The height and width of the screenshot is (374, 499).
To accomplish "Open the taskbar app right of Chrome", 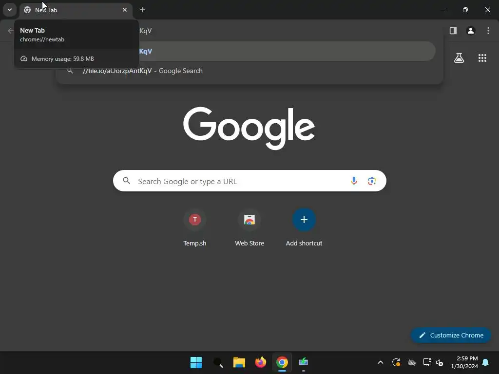I will coord(304,362).
